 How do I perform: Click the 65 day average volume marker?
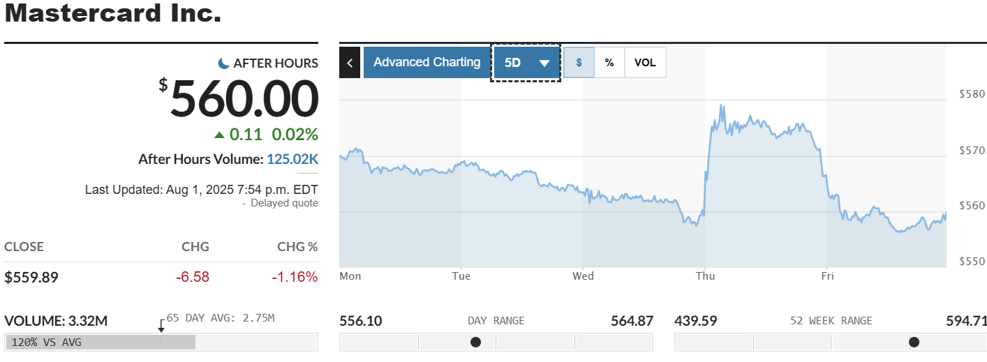[x=161, y=324]
